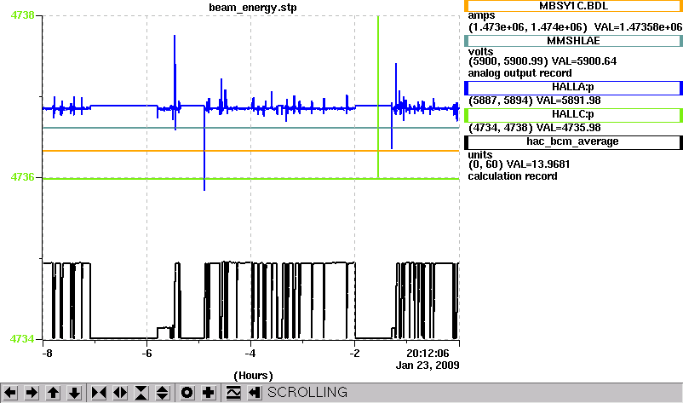Click the 4738 y-axis label
The image size is (683, 403).
pos(22,15)
